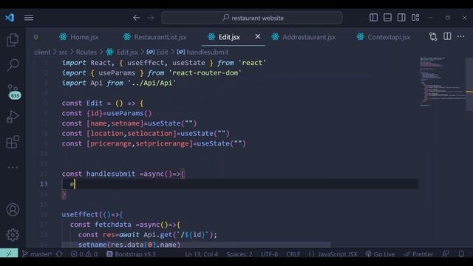Open the Manage gear icon
This screenshot has width=473, height=266.
(x=13, y=235)
